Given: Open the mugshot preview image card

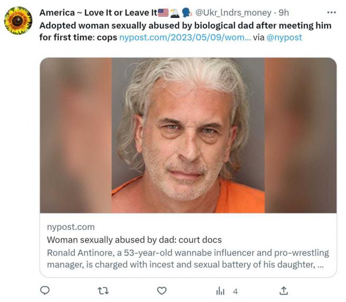Looking at the screenshot, I should pos(188,135).
